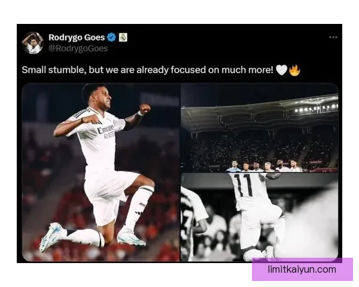Screen dimensions: 359x287
Task: Click the pink banner behind watermark text
Action: pos(302,270)
